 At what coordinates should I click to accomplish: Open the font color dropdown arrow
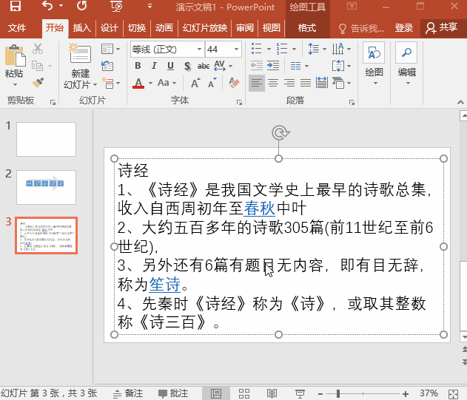(x=149, y=83)
